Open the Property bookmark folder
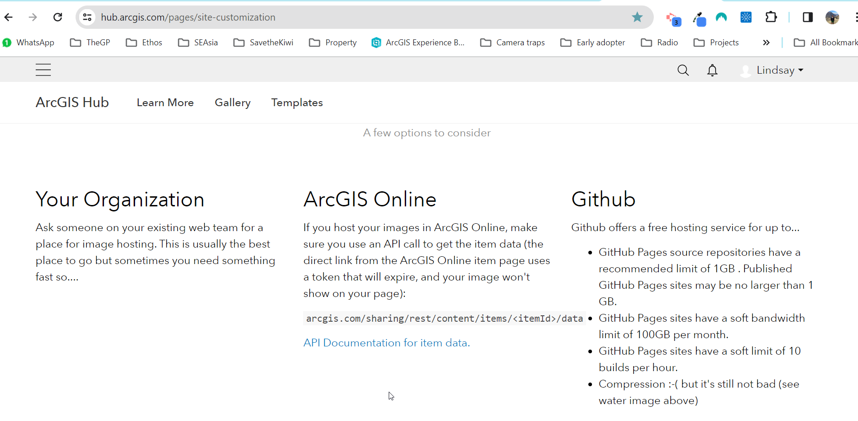The height and width of the screenshot is (421, 858). point(333,43)
